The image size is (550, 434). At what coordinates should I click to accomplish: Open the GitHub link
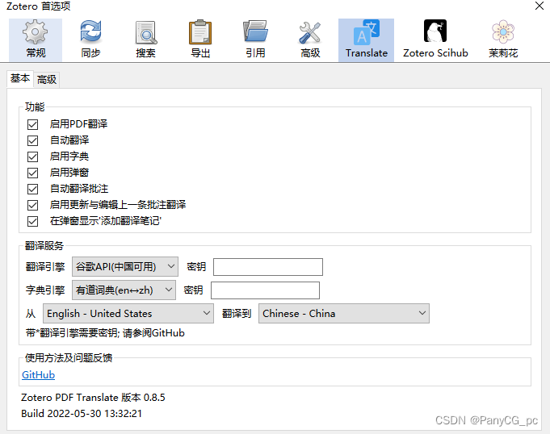tap(38, 375)
